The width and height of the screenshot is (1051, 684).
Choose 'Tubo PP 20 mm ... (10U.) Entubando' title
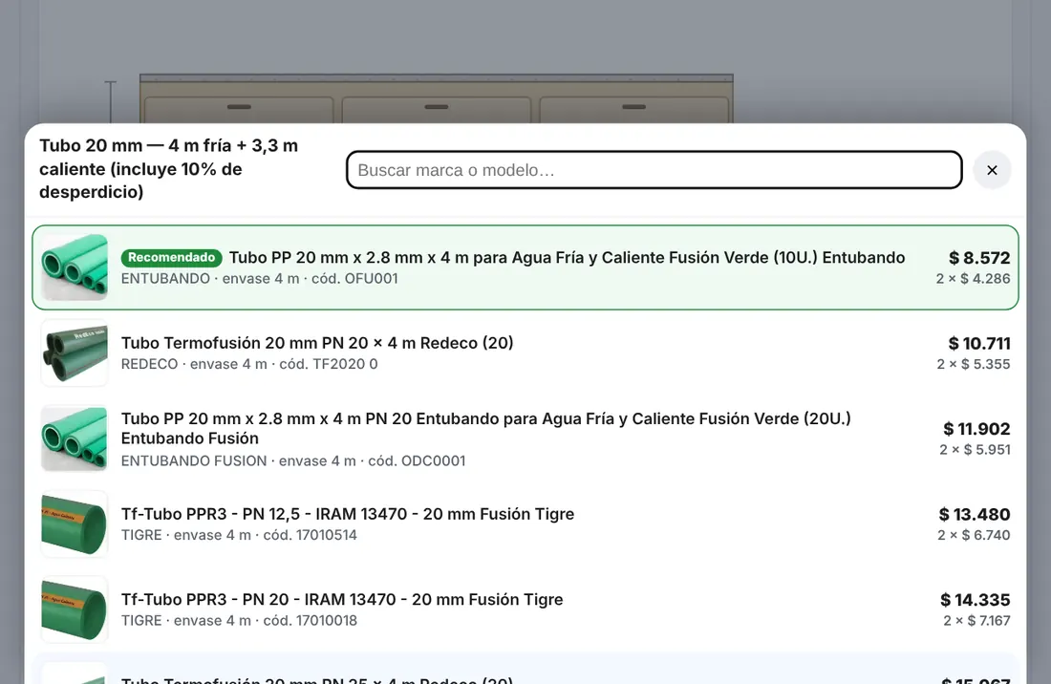click(567, 258)
